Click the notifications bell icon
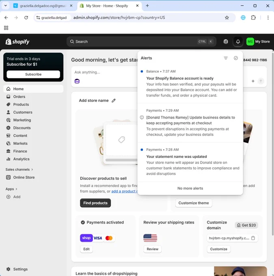The width and height of the screenshot is (274, 276). pos(238,42)
